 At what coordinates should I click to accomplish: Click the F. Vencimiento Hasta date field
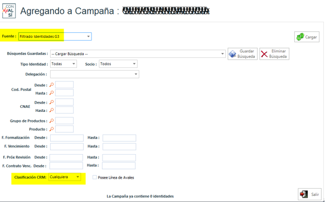pyautogui.click(x=119, y=146)
